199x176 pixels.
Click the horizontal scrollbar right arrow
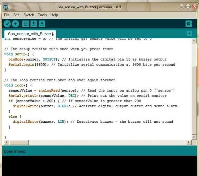click(189, 142)
